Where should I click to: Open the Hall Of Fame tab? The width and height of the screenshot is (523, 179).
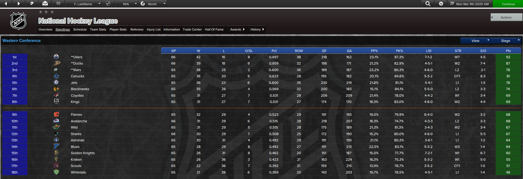click(x=214, y=29)
